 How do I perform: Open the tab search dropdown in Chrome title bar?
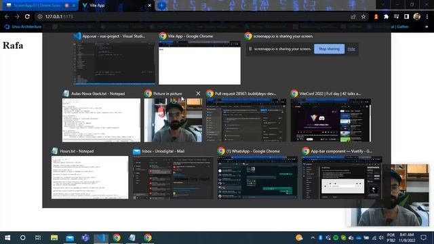click(x=382, y=5)
